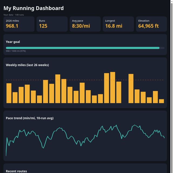The width and height of the screenshot is (173, 173).
Task: Select the Avg pace card
Action: pyautogui.click(x=85, y=24)
